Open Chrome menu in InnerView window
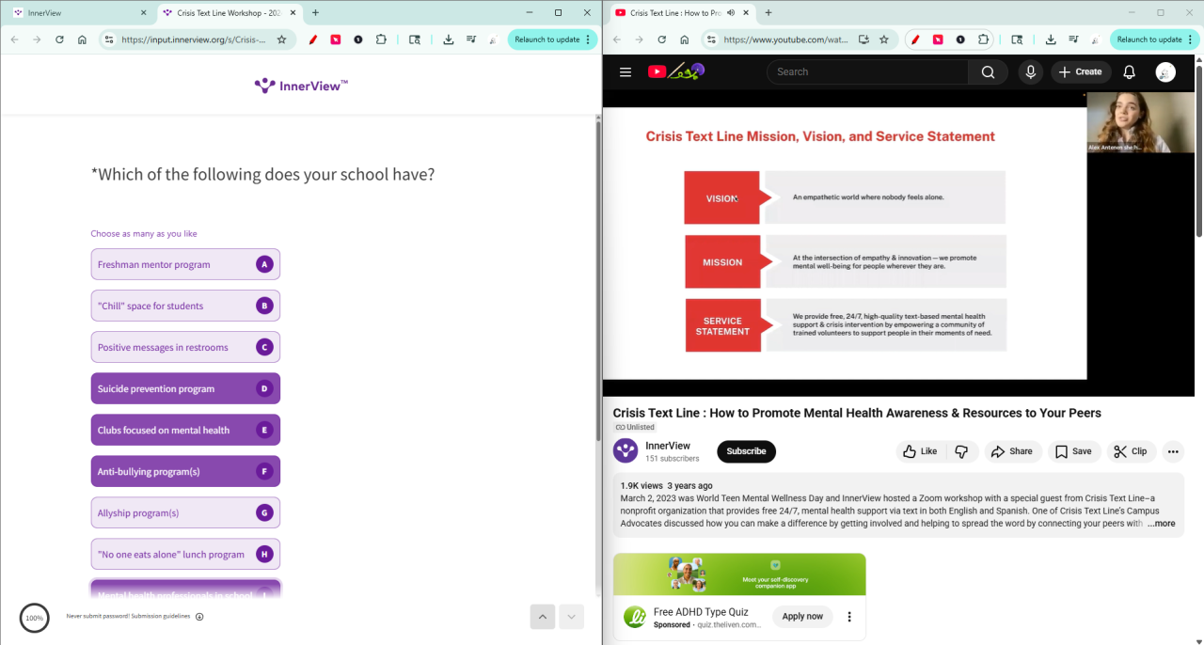The height and width of the screenshot is (645, 1204). tap(588, 39)
